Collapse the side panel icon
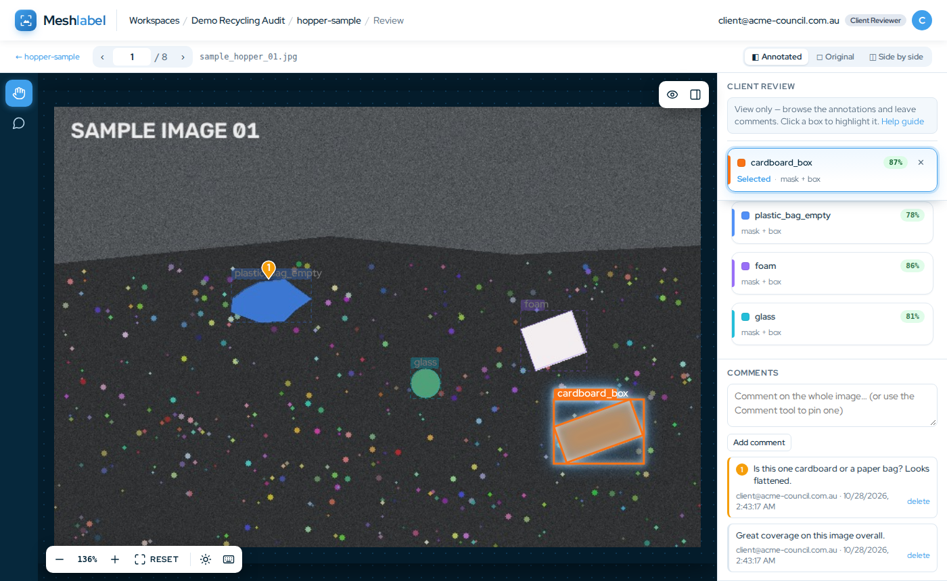The width and height of the screenshot is (947, 581). click(x=695, y=95)
